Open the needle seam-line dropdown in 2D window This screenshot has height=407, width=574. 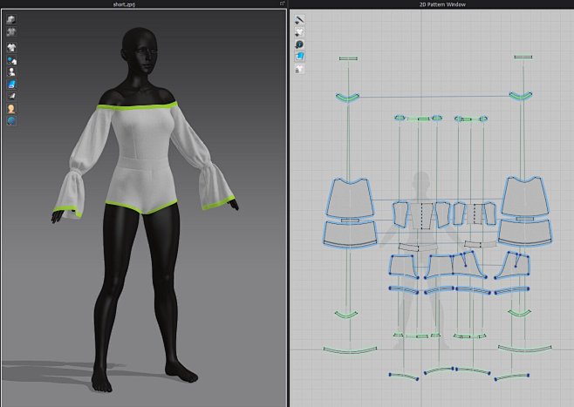coord(299,19)
